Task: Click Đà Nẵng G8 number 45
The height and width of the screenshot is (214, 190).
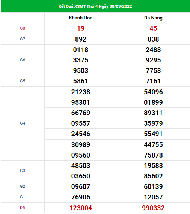Action: [x=153, y=28]
